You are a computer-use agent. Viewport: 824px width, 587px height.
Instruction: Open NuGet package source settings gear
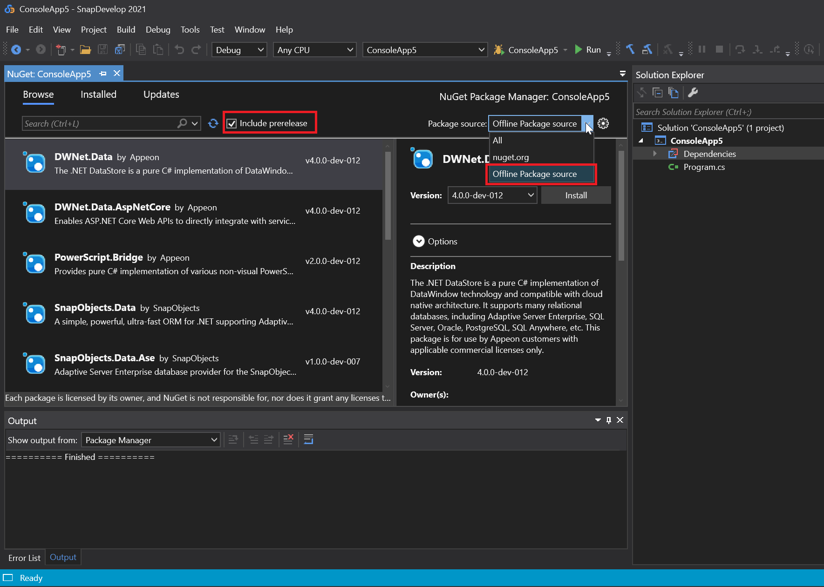[x=603, y=123]
